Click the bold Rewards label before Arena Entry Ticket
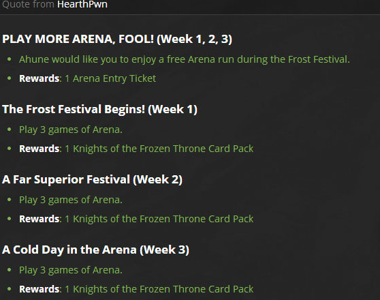The width and height of the screenshot is (380, 300). coord(39,78)
